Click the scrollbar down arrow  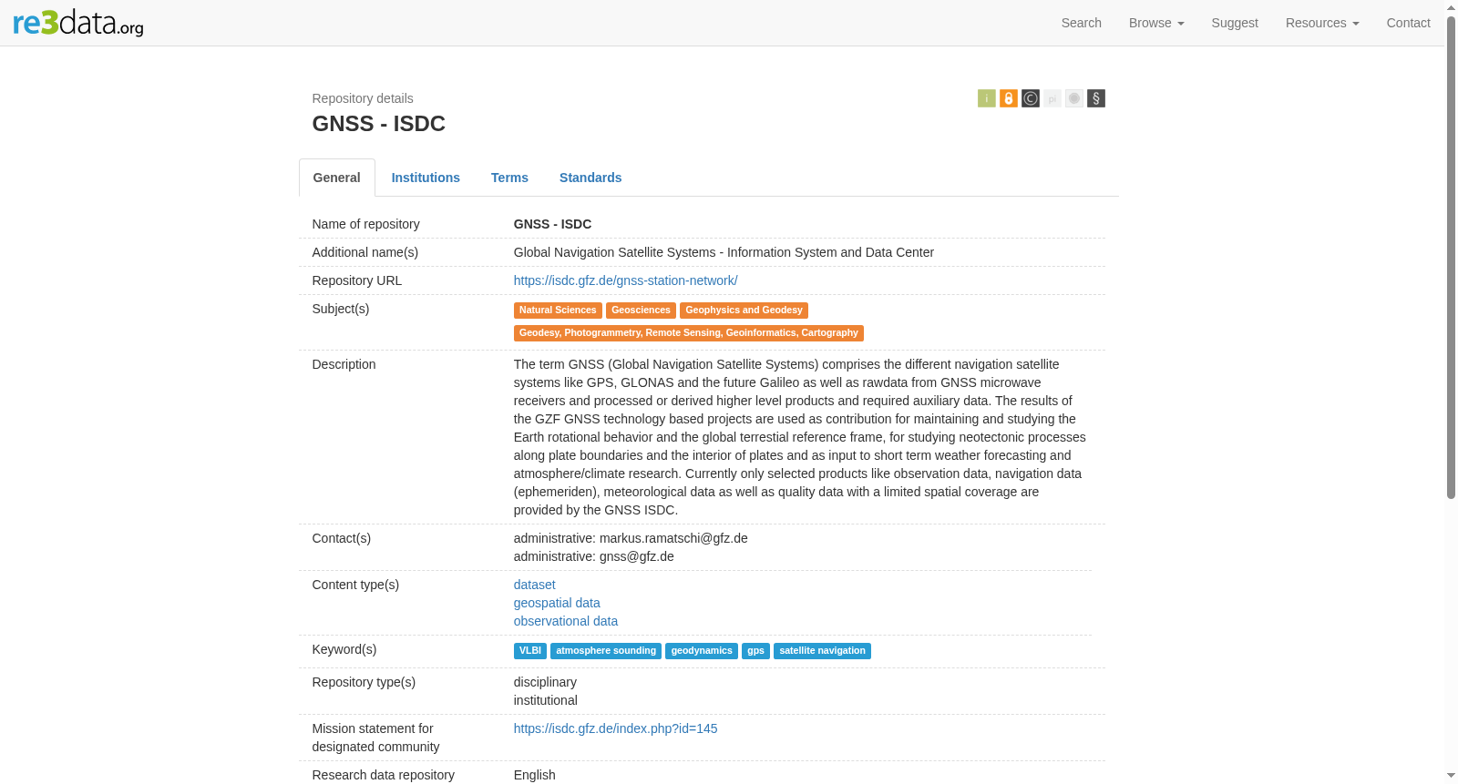(x=1451, y=776)
